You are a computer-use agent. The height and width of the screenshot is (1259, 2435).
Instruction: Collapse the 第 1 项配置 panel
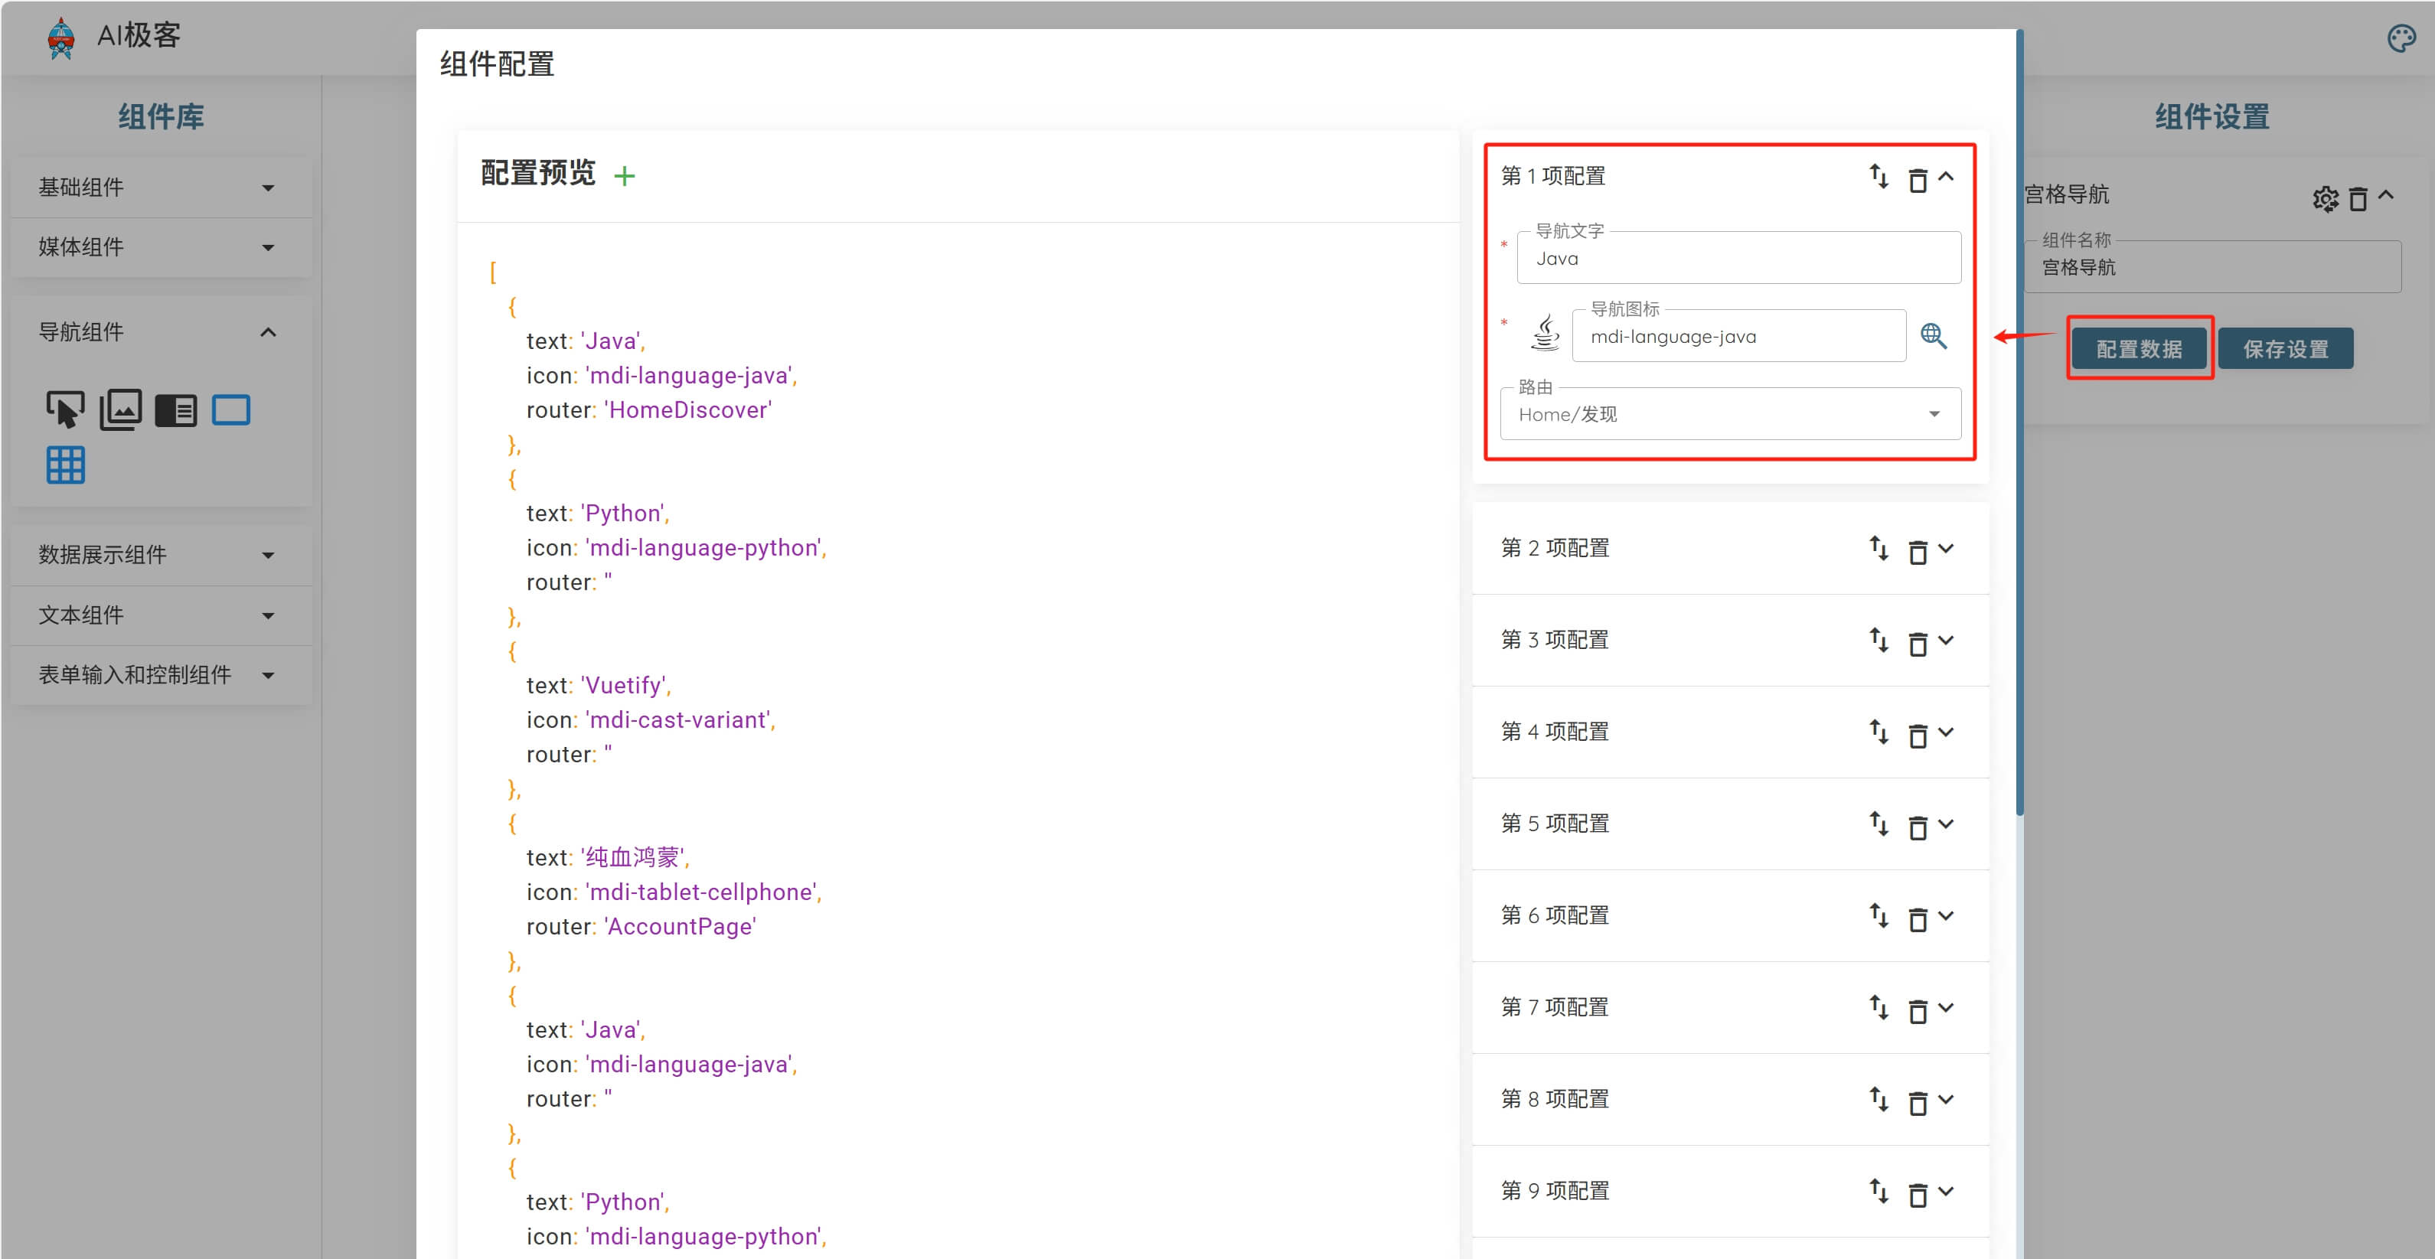(1947, 177)
